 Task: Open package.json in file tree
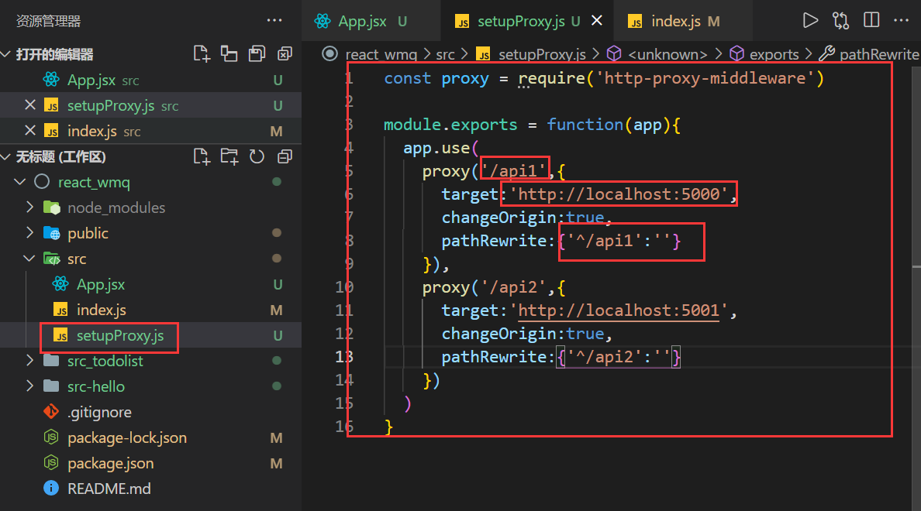(110, 463)
